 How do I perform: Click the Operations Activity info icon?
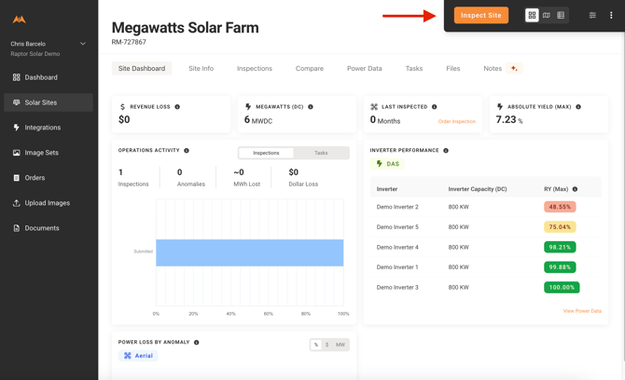coord(187,150)
